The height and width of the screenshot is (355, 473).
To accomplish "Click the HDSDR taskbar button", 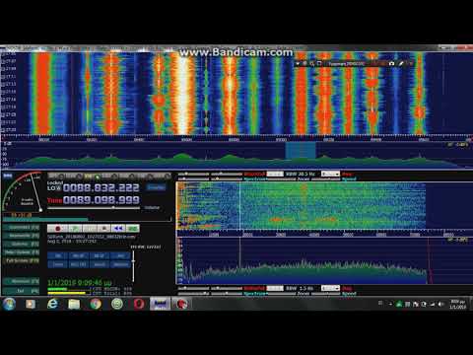I will click(x=160, y=304).
